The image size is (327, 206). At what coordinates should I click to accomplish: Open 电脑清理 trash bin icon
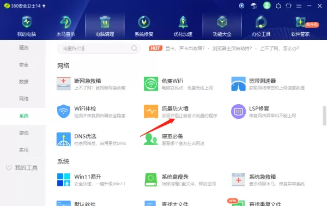coord(105,22)
